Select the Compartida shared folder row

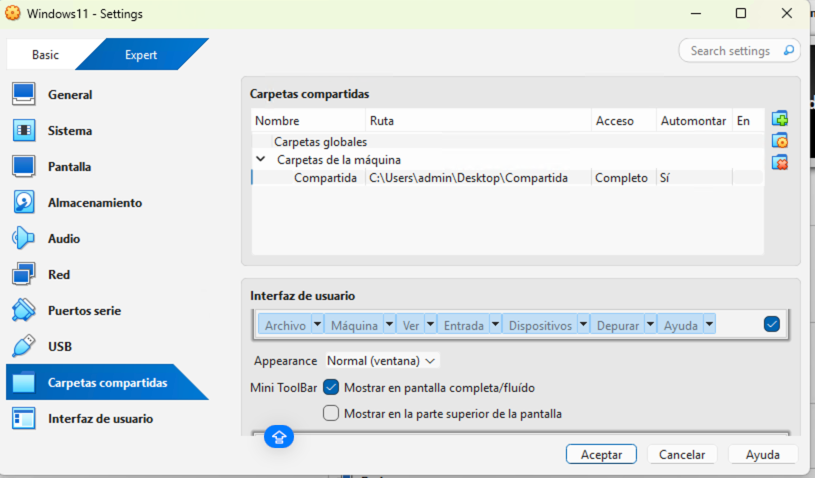(507, 177)
